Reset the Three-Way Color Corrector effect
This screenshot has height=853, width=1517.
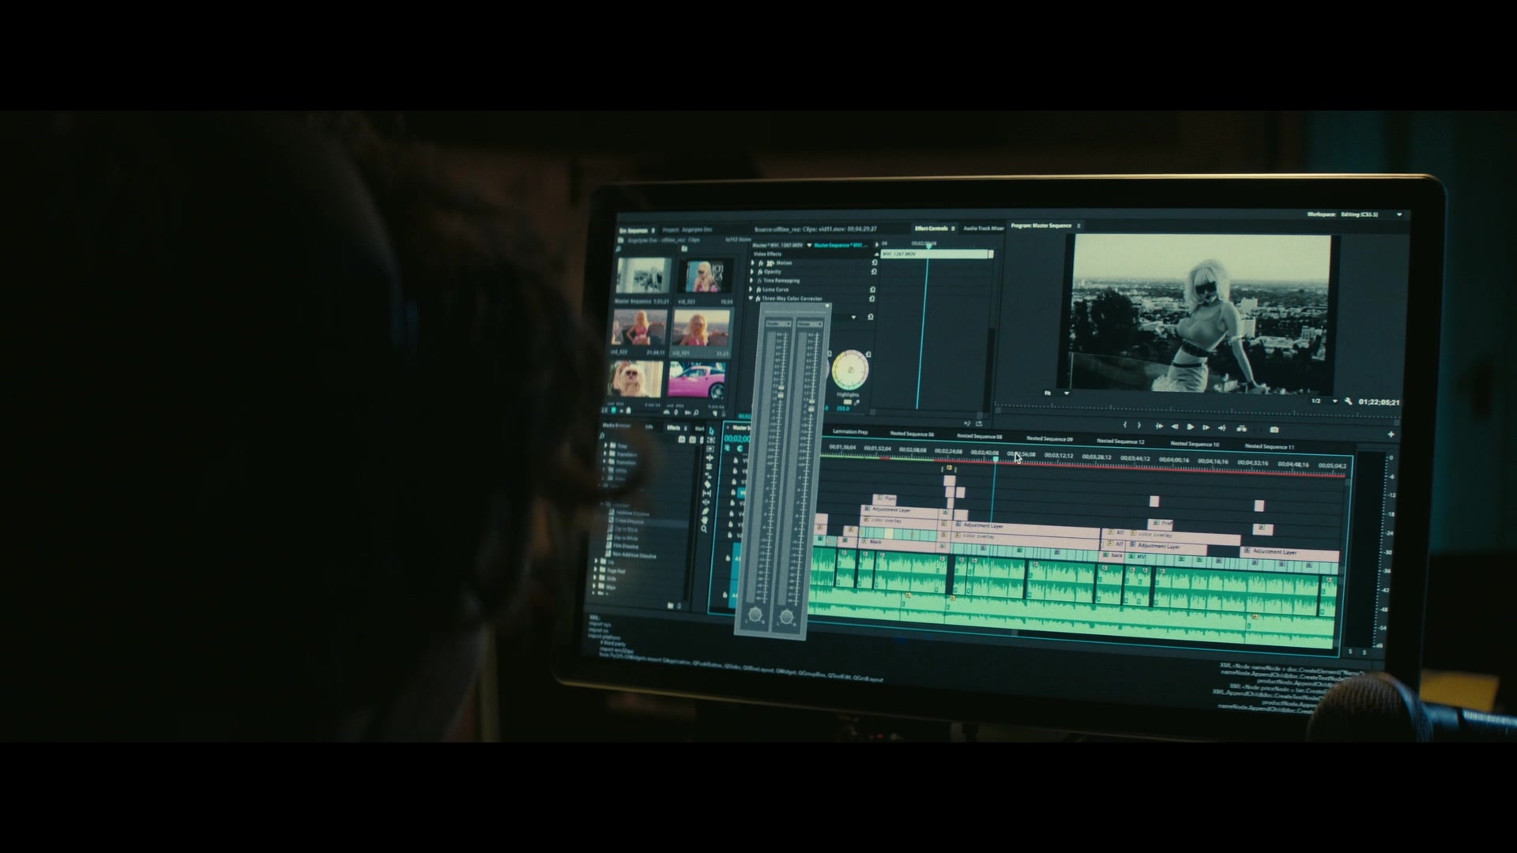pyautogui.click(x=871, y=299)
